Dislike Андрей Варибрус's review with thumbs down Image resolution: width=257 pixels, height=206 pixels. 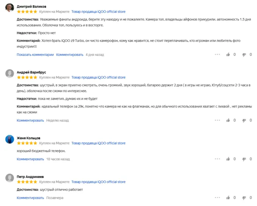click(x=244, y=121)
